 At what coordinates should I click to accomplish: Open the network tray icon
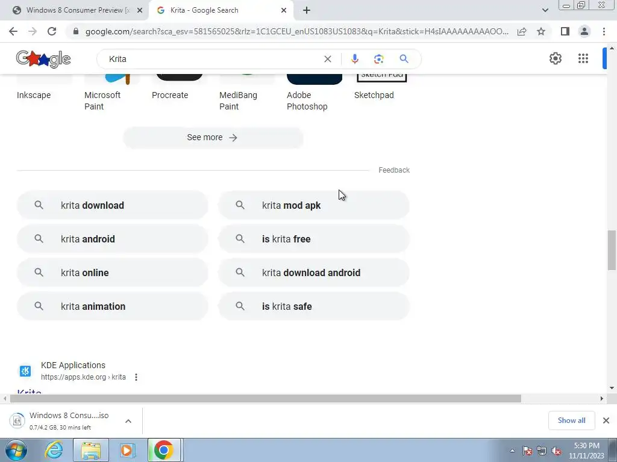(542, 451)
